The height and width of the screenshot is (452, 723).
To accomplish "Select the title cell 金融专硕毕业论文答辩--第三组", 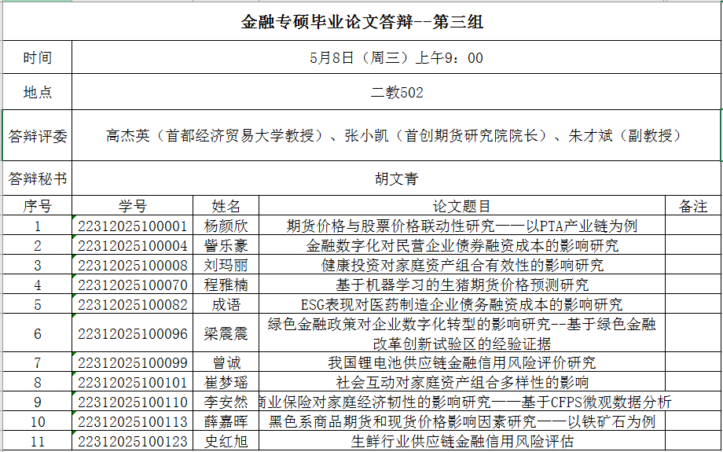I will [x=361, y=22].
